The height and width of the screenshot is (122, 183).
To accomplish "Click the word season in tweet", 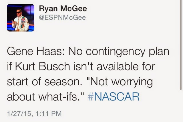I will 63,82.
